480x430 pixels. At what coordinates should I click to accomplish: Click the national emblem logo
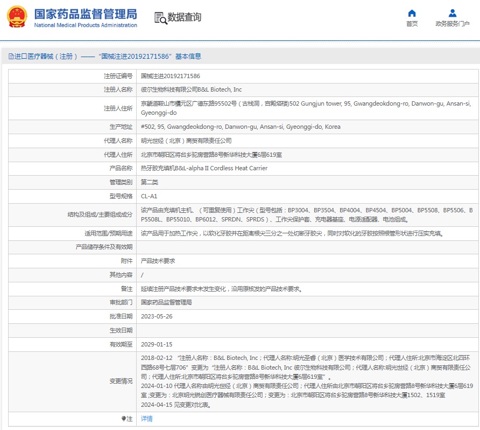(16, 17)
